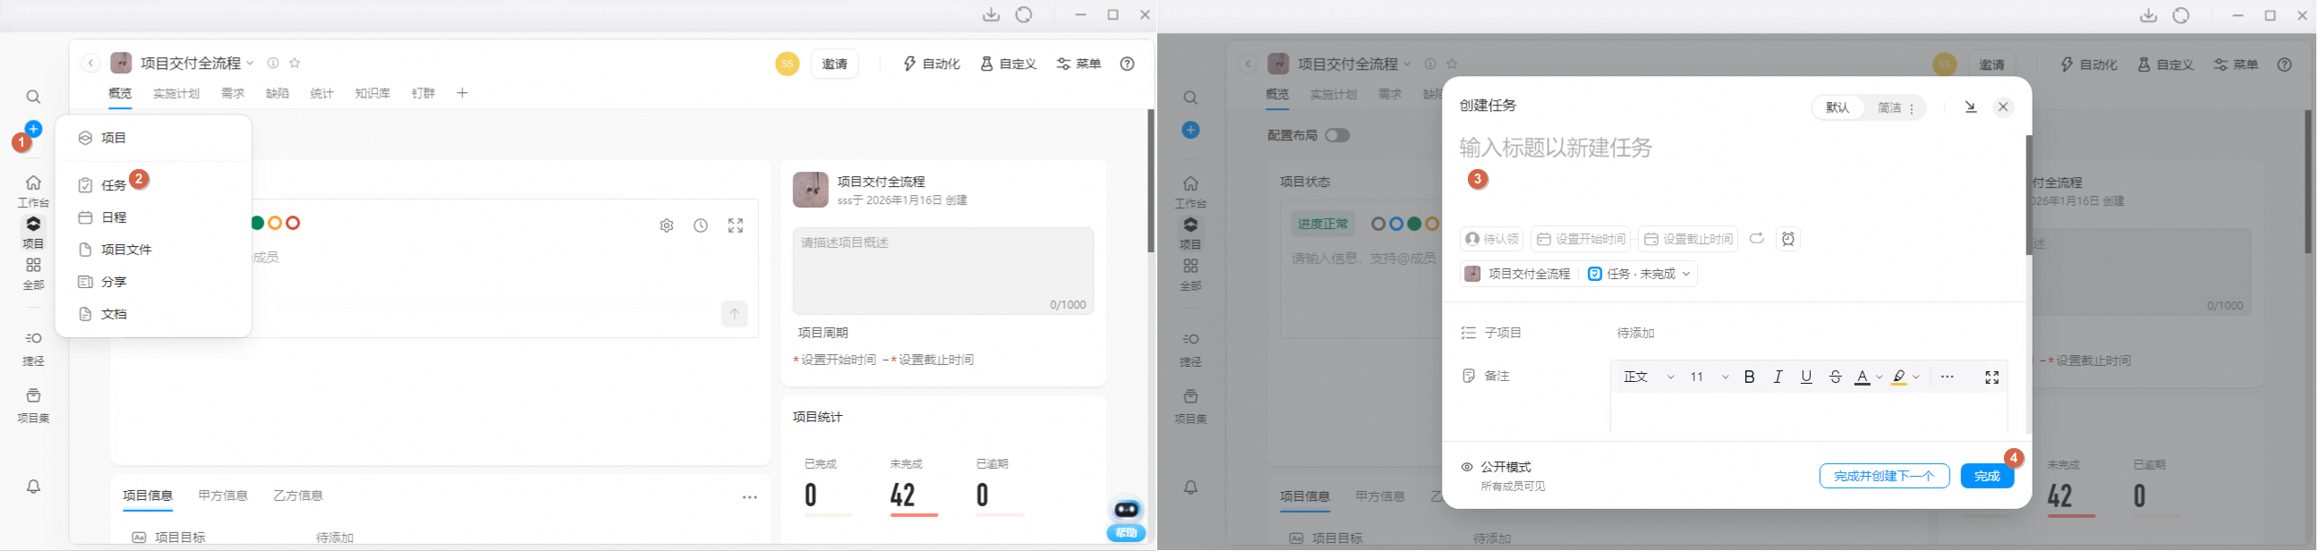This screenshot has height=551, width=2319.
Task: Open 全部 grid in left window sidebar
Action: click(x=33, y=274)
